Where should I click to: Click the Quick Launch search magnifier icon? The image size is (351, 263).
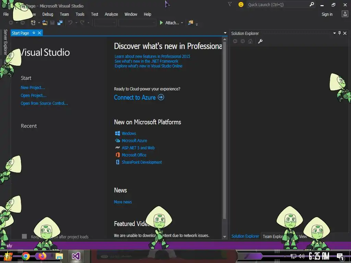pyautogui.click(x=312, y=4)
